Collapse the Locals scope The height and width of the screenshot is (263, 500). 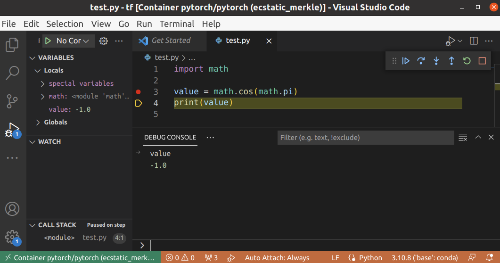pyautogui.click(x=38, y=70)
